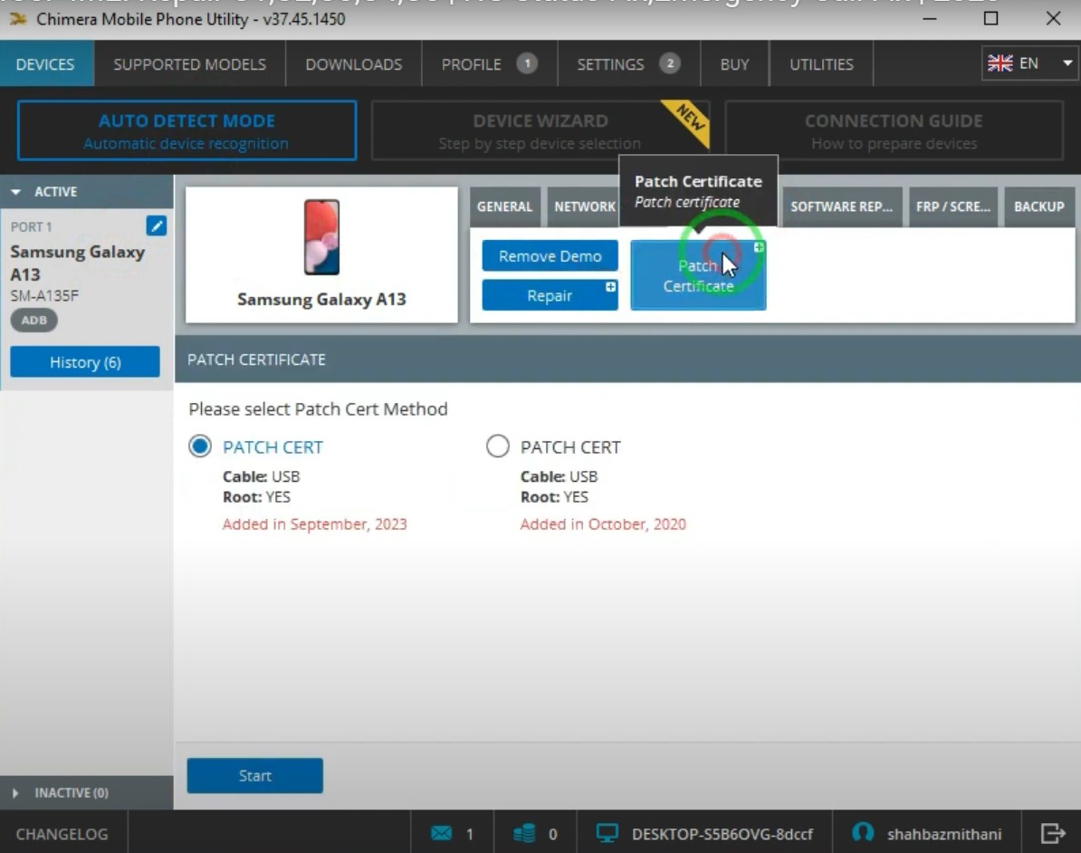Minimize the Chimera window
This screenshot has width=1081, height=853.
pos(929,19)
